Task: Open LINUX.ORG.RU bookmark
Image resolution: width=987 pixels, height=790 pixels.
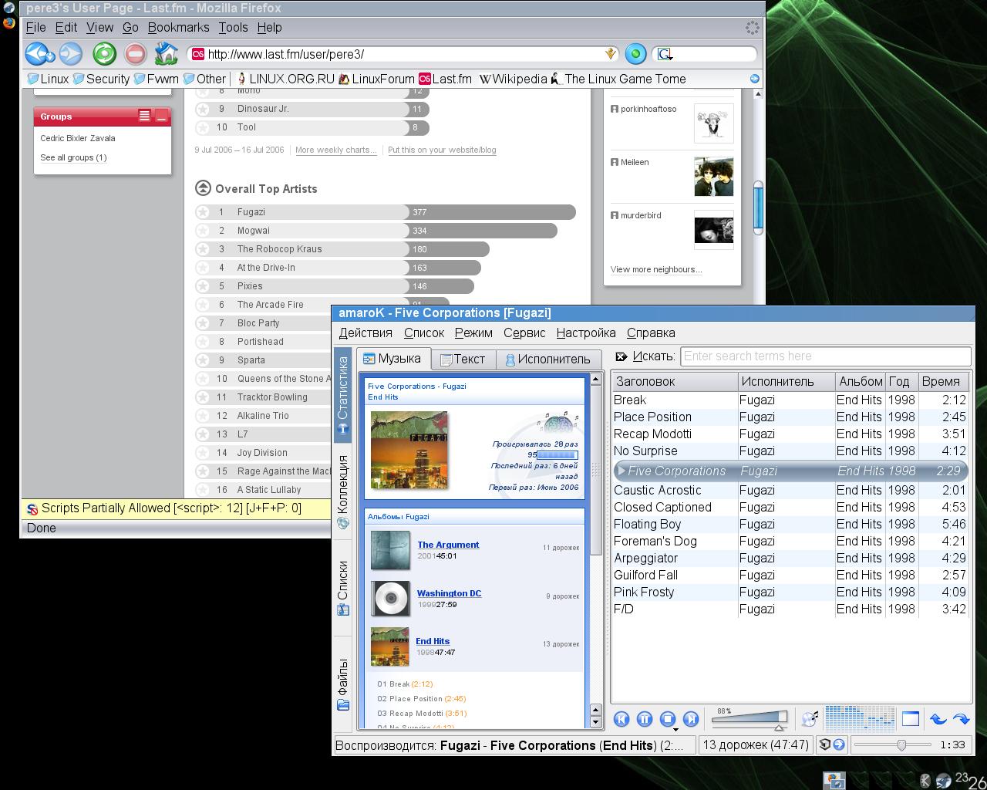Action: pyautogui.click(x=285, y=79)
